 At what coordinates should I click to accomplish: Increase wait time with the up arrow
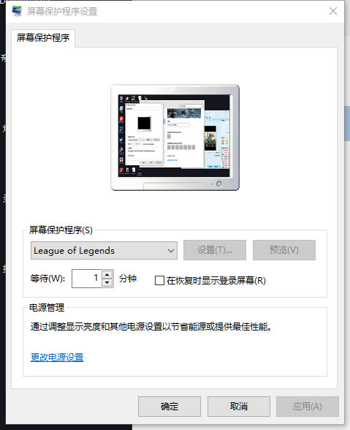[107, 274]
